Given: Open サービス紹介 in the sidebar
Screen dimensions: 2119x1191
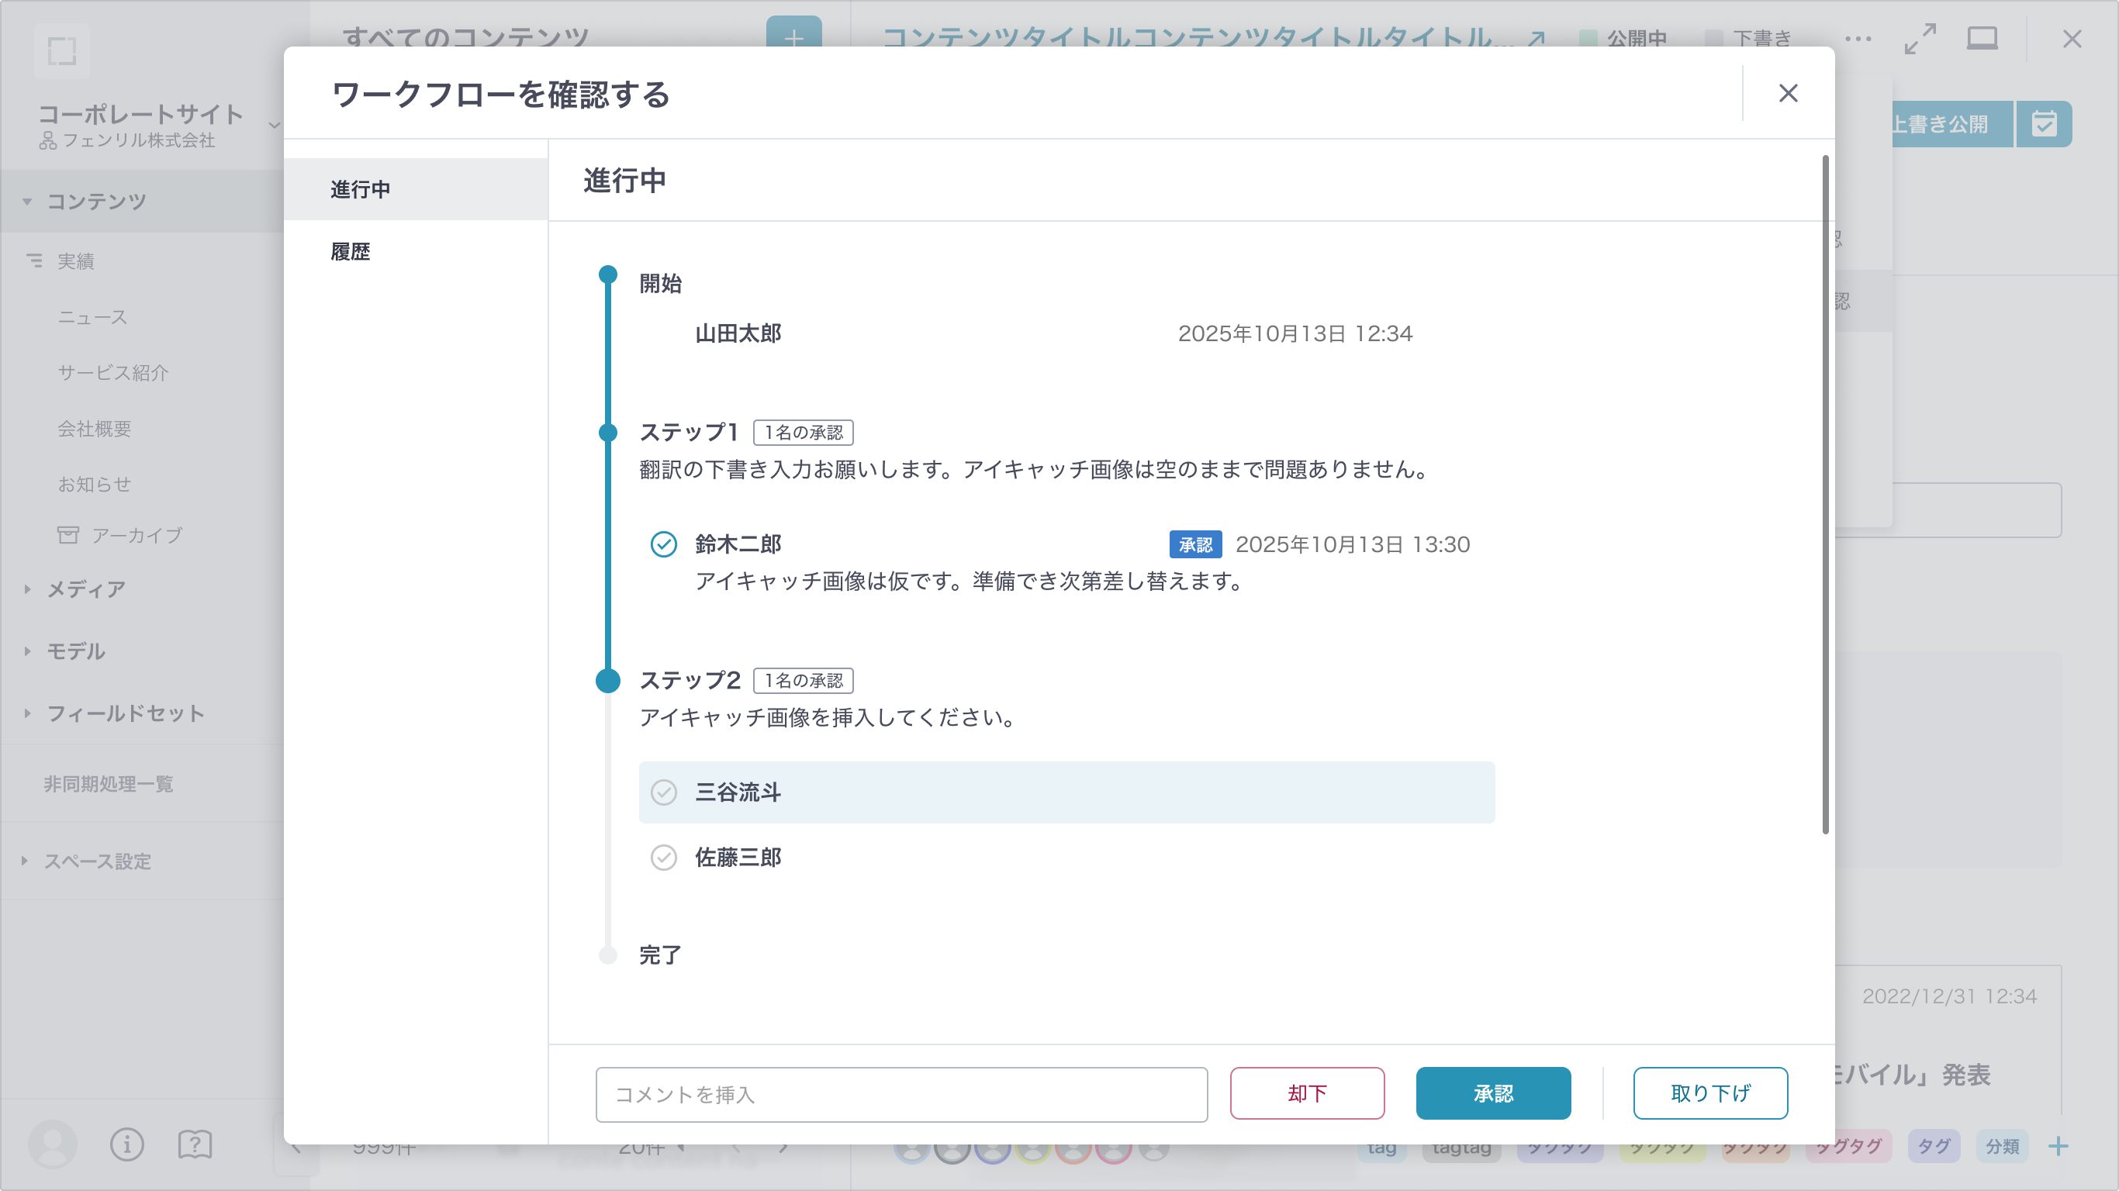Looking at the screenshot, I should (x=113, y=373).
